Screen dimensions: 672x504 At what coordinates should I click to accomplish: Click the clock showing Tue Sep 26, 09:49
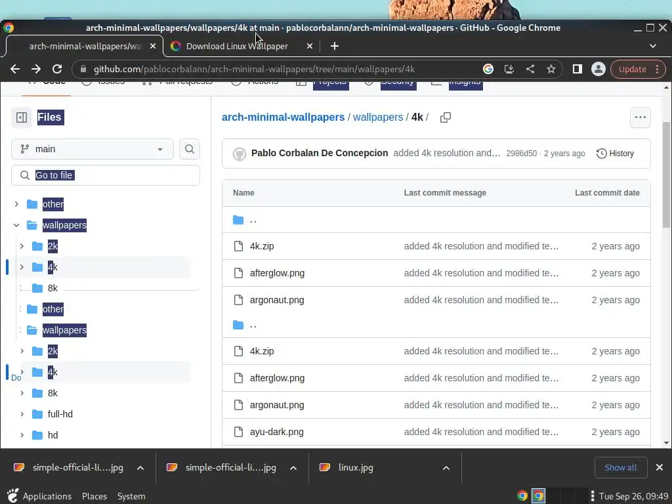click(633, 496)
